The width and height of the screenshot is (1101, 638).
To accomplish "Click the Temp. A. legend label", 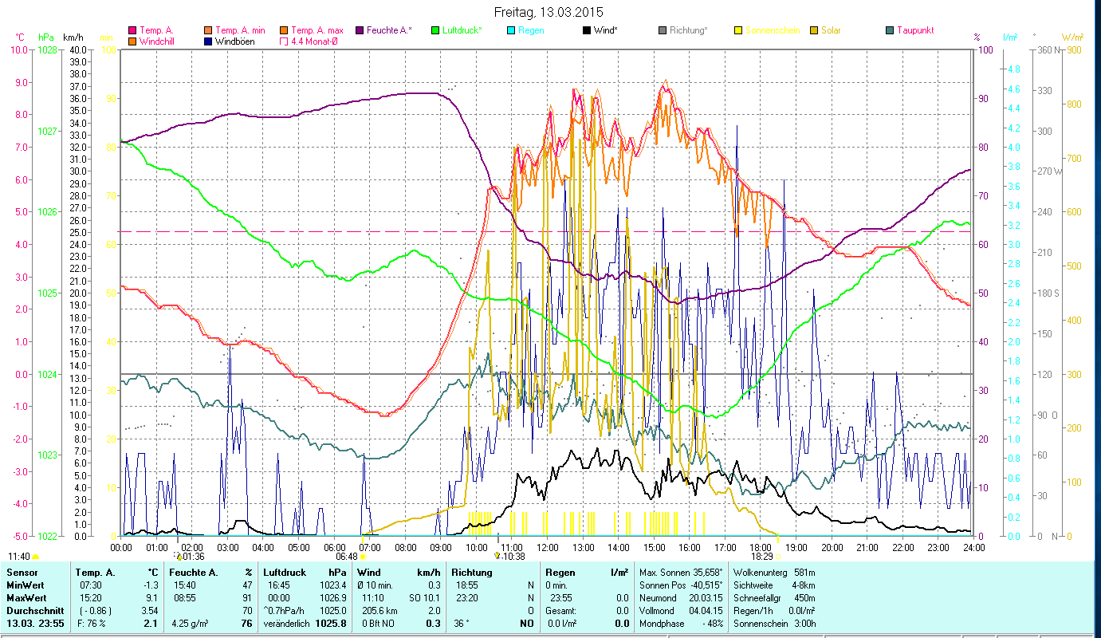I will [x=156, y=31].
